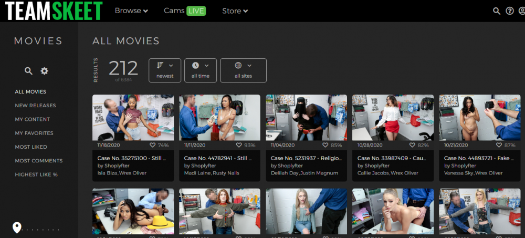Open the Browse menu

(131, 11)
